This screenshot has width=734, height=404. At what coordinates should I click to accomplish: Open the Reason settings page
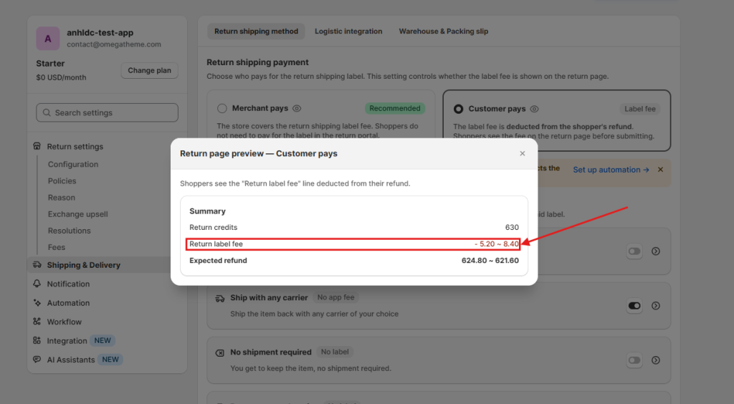point(62,197)
